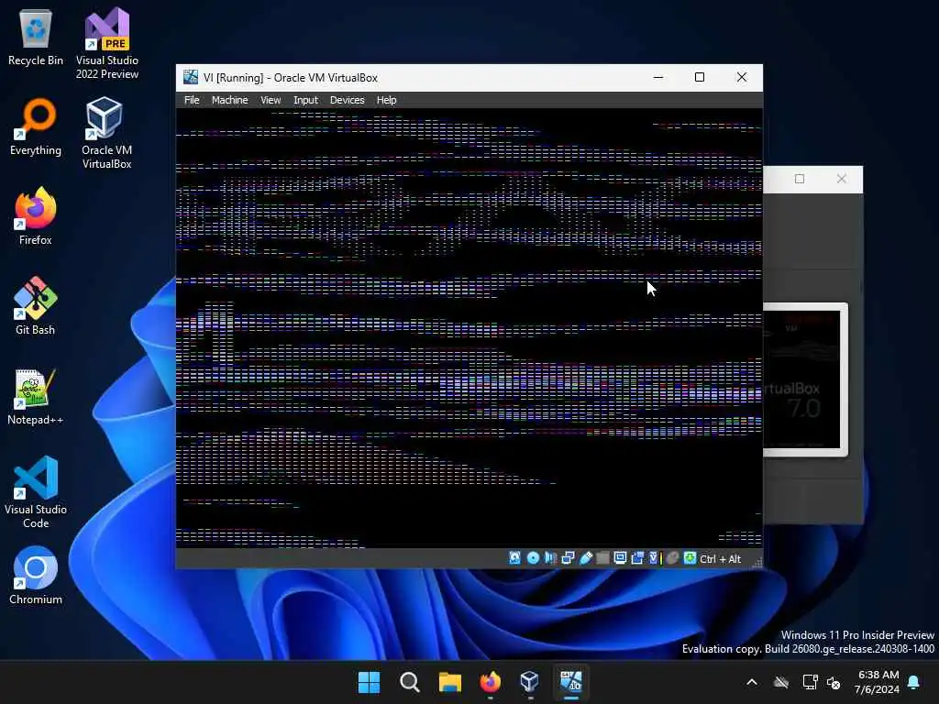Click the USB devices status icon
This screenshot has width=939, height=704.
click(x=586, y=558)
